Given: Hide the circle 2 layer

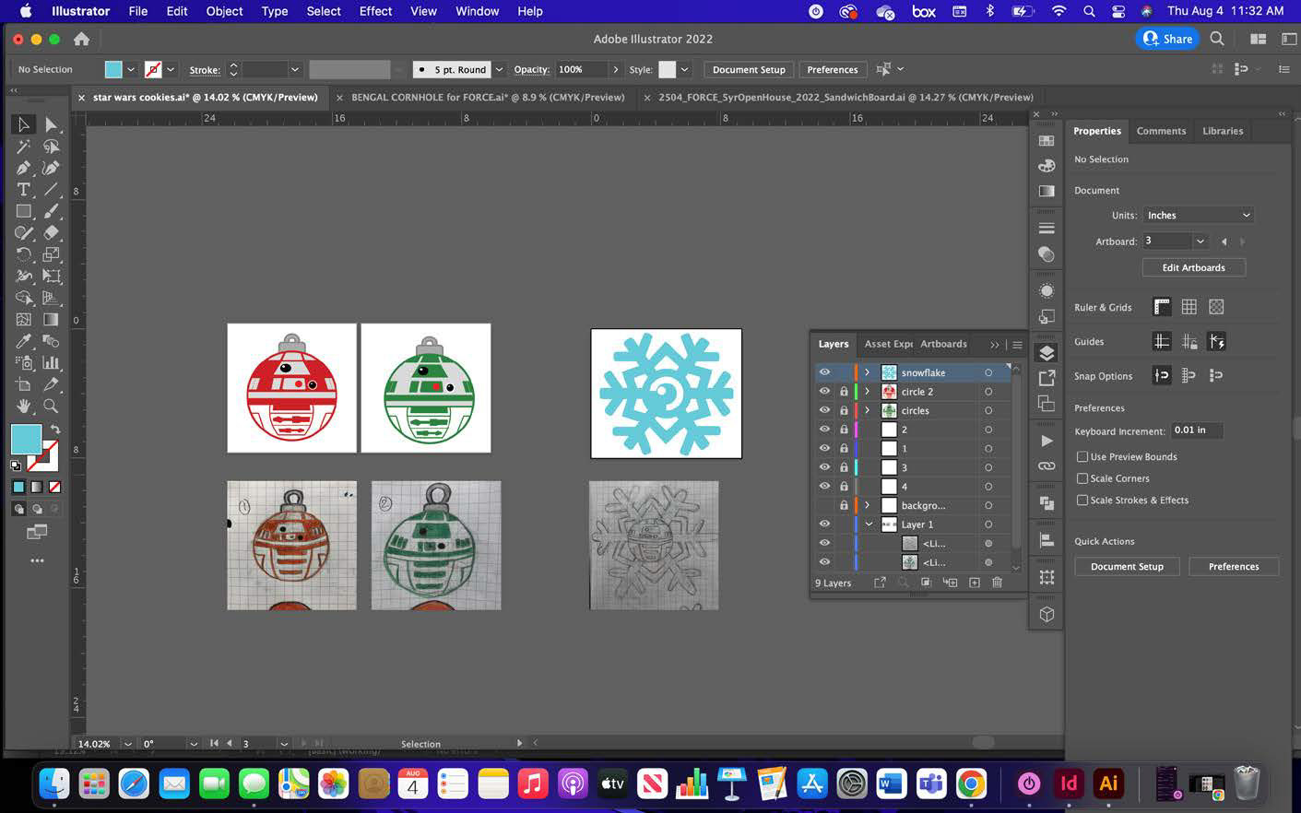Looking at the screenshot, I should 824,392.
